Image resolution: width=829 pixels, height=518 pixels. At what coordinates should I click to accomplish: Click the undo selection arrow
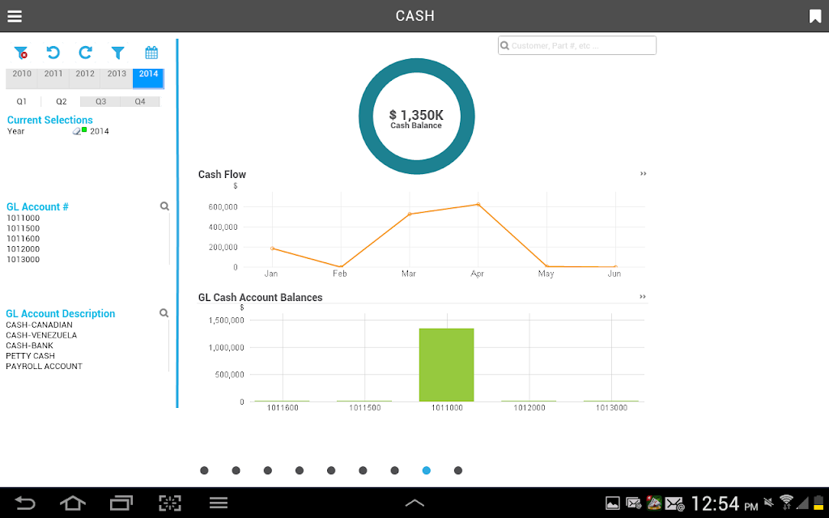[53, 53]
